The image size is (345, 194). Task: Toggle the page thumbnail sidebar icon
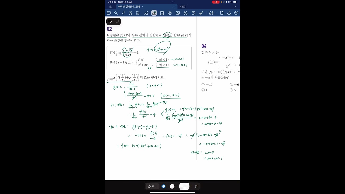click(x=109, y=13)
